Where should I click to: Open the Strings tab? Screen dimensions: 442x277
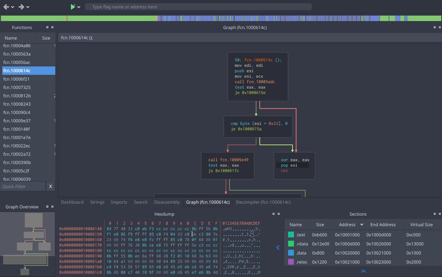click(97, 202)
